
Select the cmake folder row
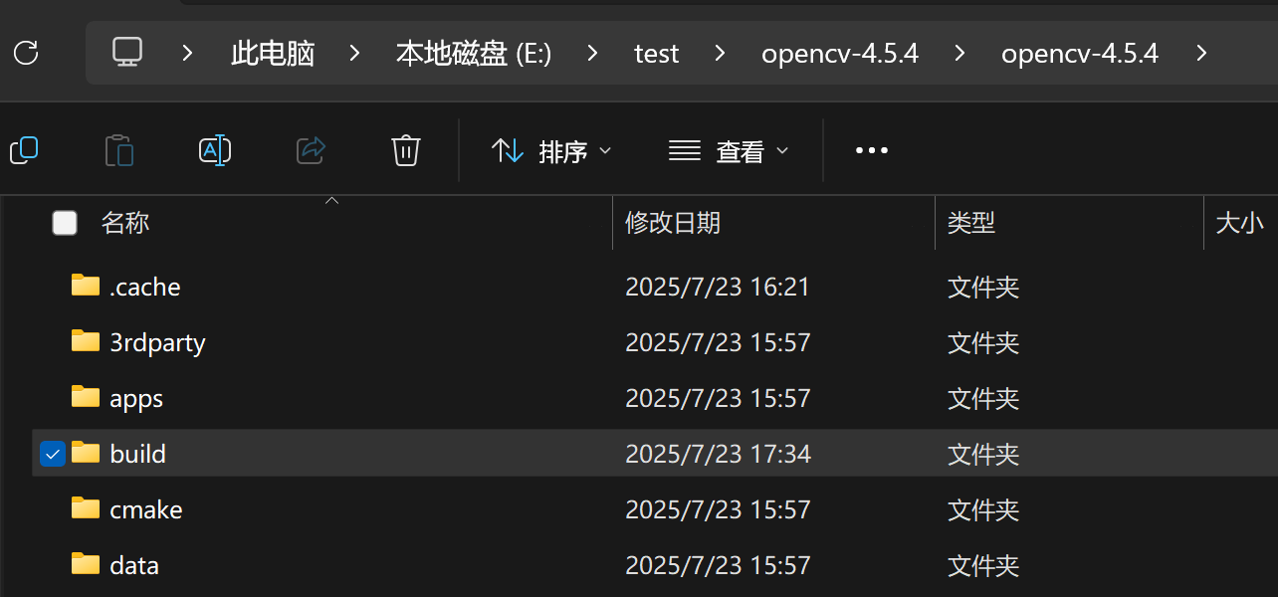click(145, 508)
